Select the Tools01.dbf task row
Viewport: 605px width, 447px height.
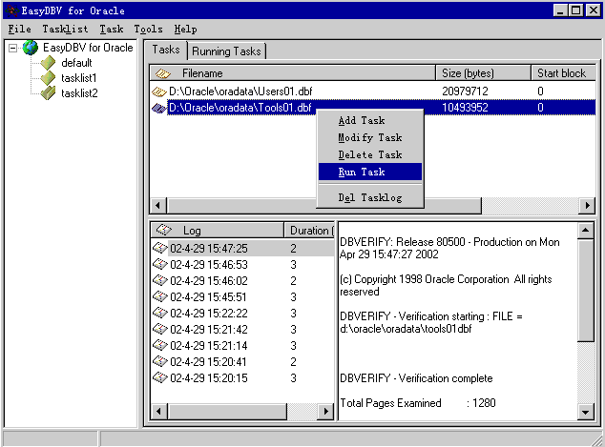pyautogui.click(x=373, y=108)
